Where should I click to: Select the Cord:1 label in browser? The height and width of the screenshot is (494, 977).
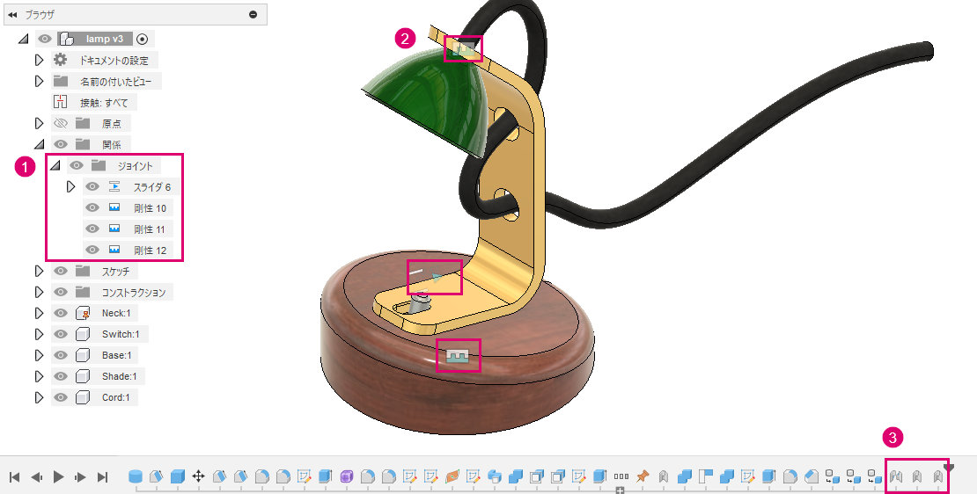(116, 397)
